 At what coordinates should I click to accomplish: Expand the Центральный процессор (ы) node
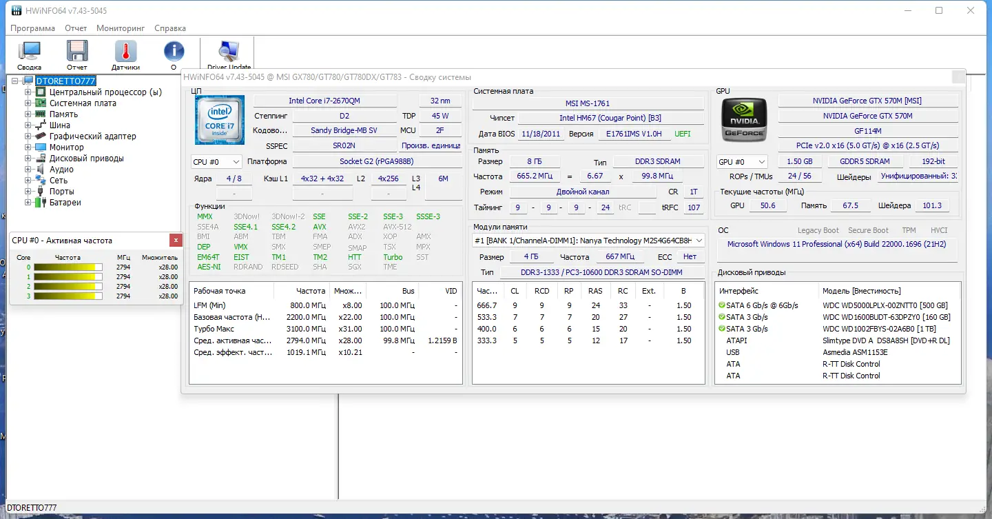[28, 92]
